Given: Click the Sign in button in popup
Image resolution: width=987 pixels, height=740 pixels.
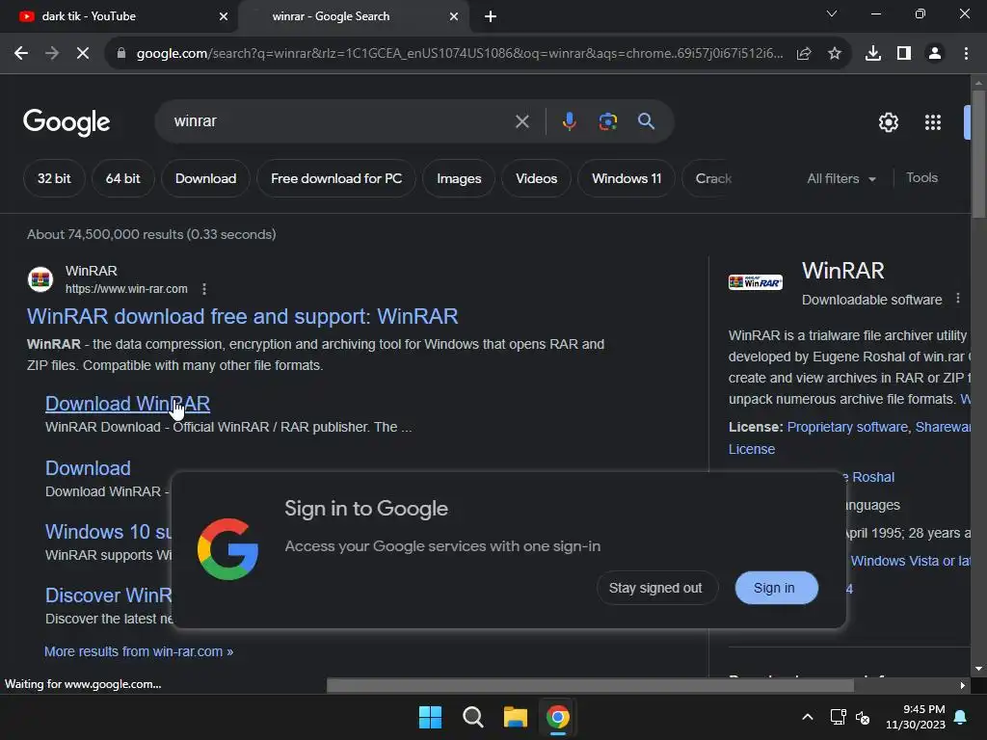Looking at the screenshot, I should tap(776, 588).
